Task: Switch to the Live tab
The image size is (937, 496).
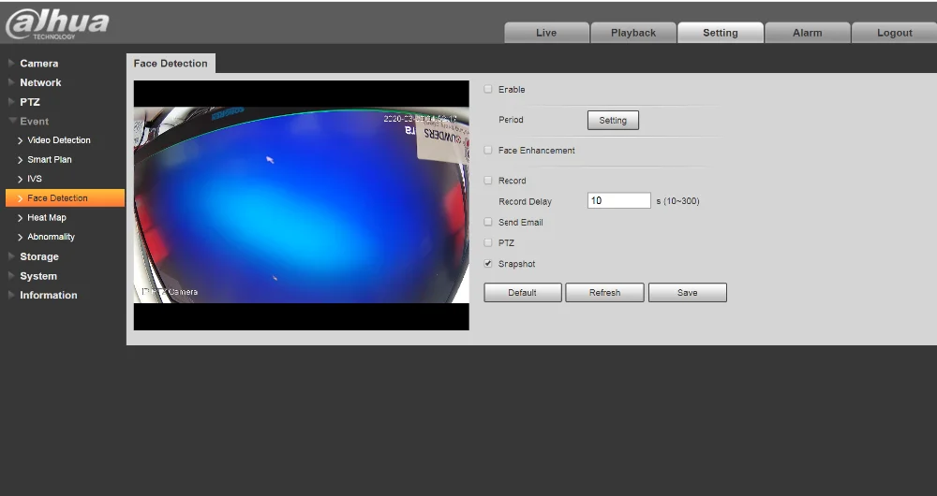Action: click(x=546, y=33)
